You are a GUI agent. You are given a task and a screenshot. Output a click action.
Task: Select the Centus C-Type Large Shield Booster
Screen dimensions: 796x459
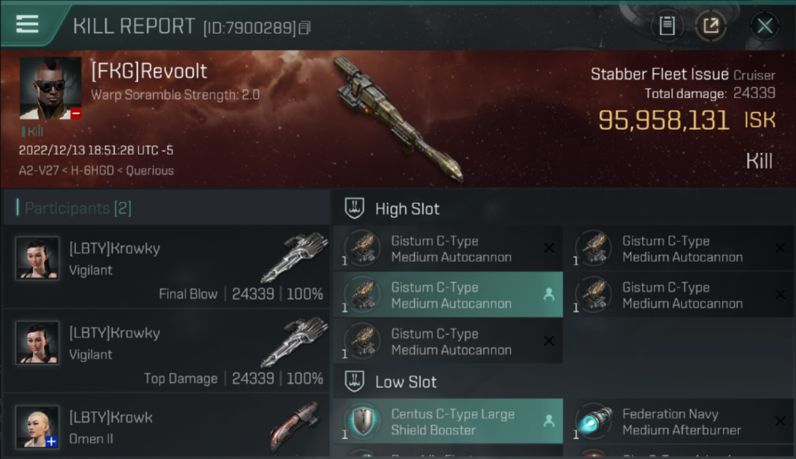(x=448, y=422)
